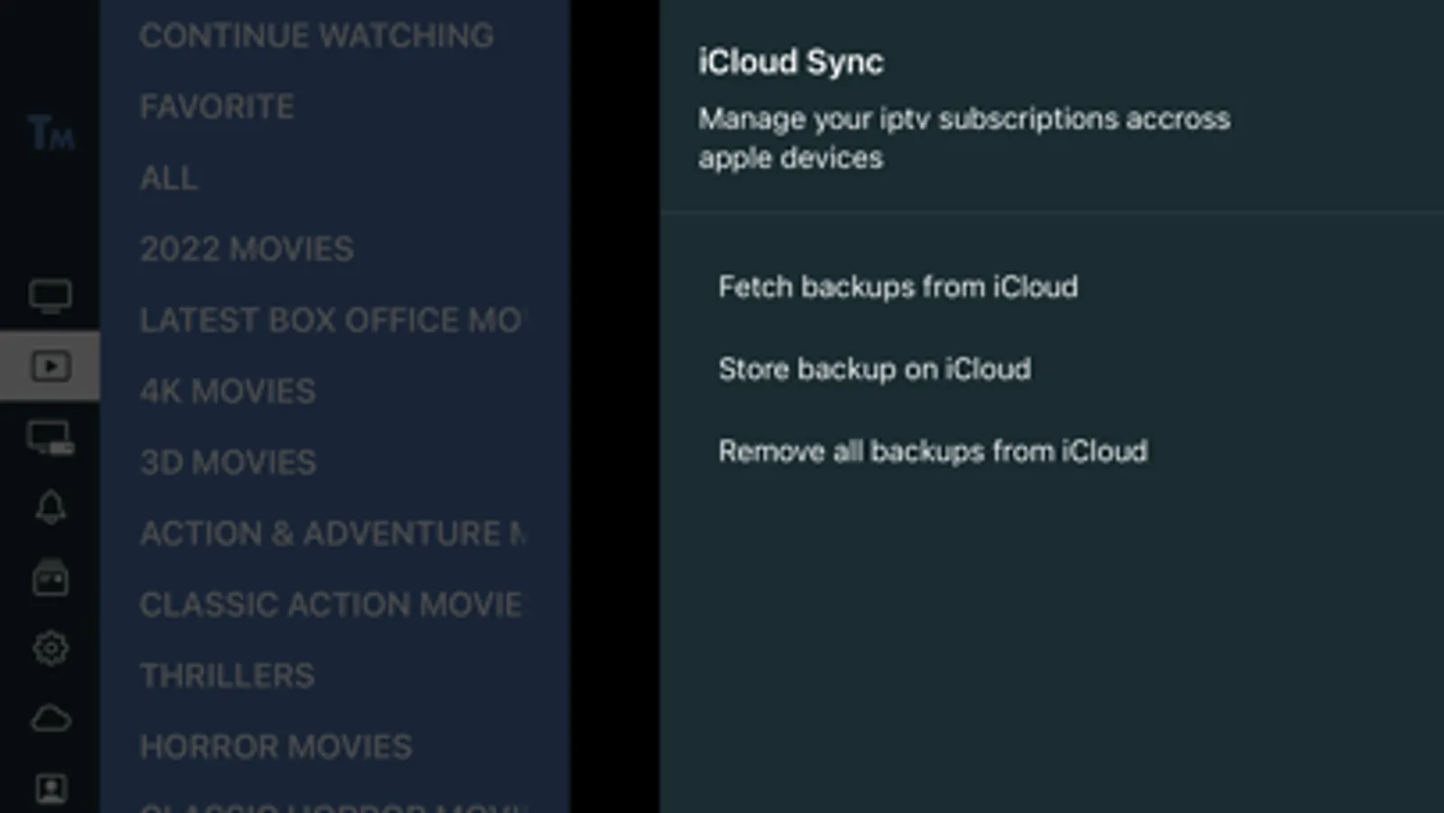1444x813 pixels.
Task: Open the Live TV monitor icon
Action: (50, 296)
